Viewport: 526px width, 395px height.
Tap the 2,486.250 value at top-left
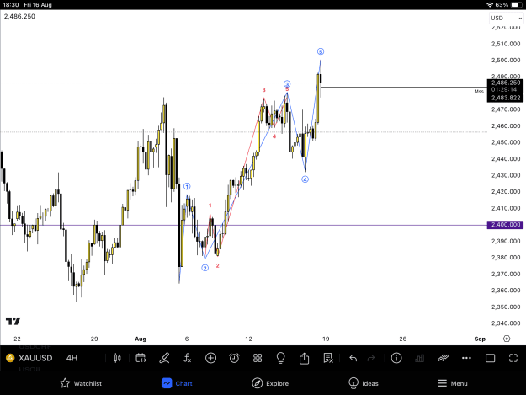tap(19, 17)
